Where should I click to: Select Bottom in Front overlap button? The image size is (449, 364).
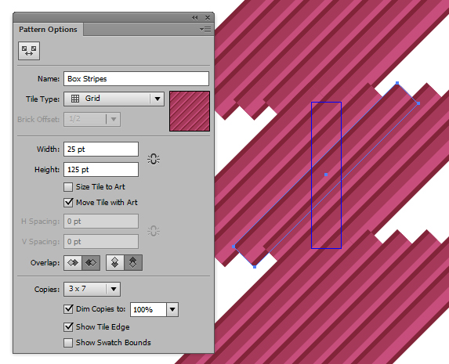pos(133,263)
